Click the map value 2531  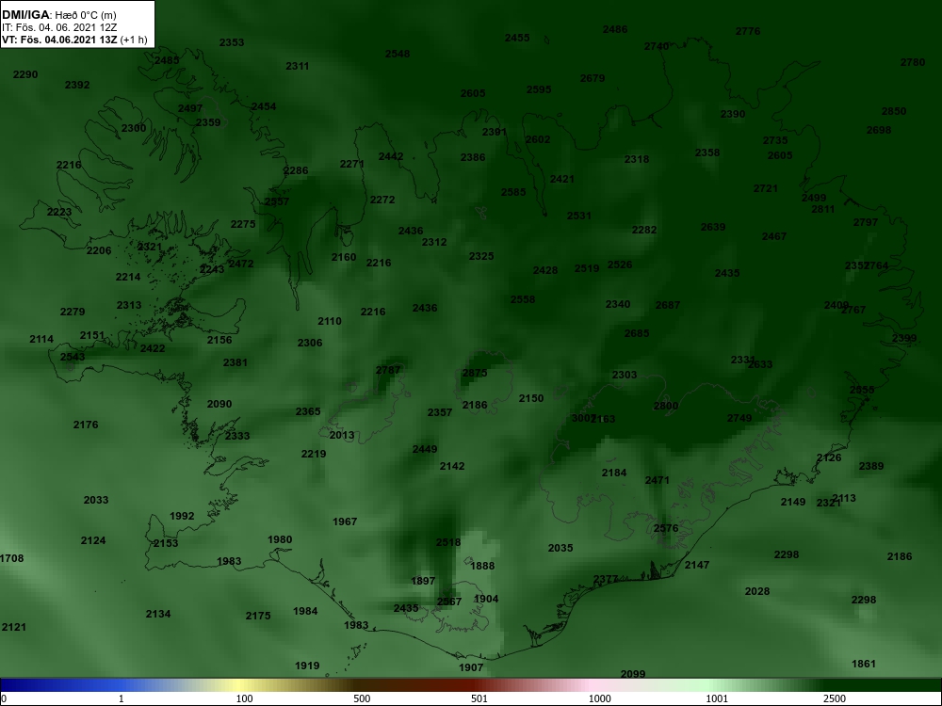click(x=578, y=216)
